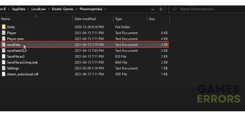
Task: Expand the chevron after Kinetic Games breadcrumb
Action: 76,9
